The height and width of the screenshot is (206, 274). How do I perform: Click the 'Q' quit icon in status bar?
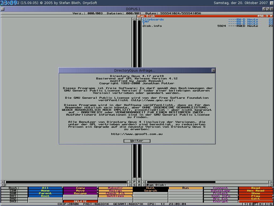(x=271, y=204)
